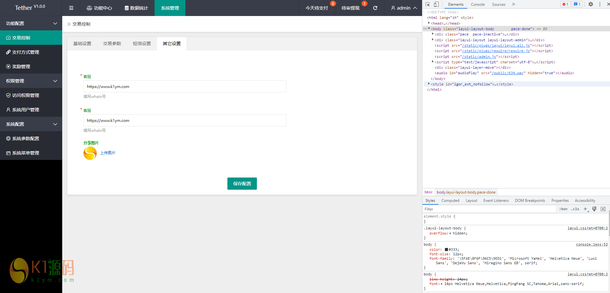The image size is (610, 293).
Task: Toggle the device toolbar emulation
Action: click(x=436, y=4)
